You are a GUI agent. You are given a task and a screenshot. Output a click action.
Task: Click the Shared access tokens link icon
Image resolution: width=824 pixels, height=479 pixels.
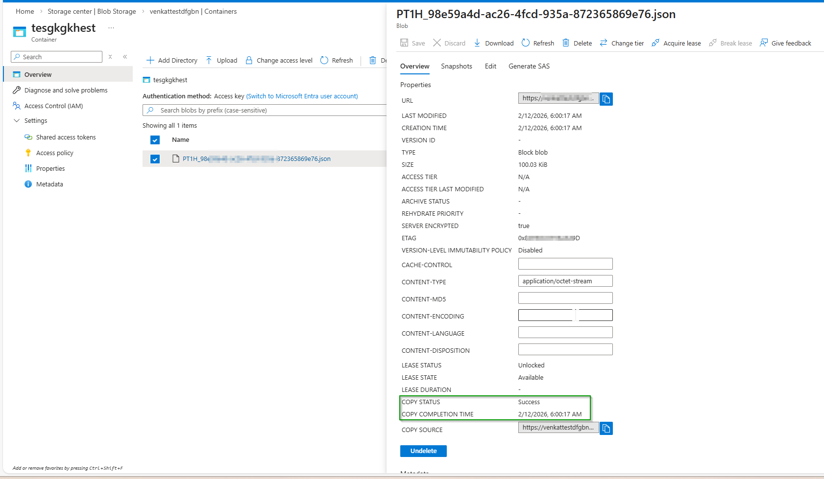coord(28,137)
